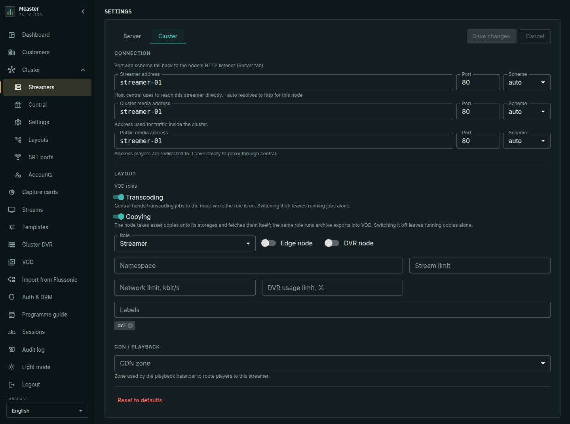Viewport: 570px width, 424px height.
Task: Collapse the sidebar with the chevron
Action: 83,11
